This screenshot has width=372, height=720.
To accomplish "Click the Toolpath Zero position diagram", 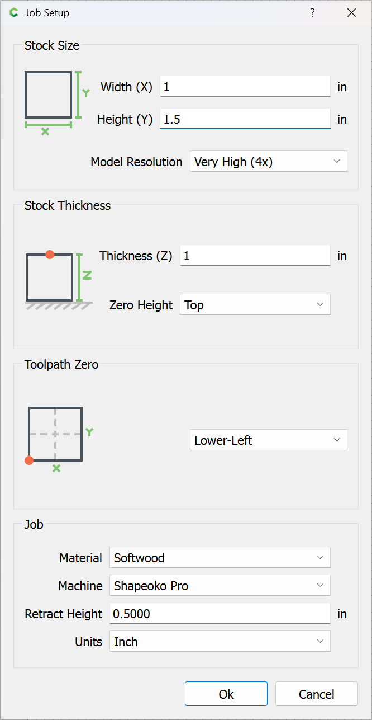I will pos(56,434).
